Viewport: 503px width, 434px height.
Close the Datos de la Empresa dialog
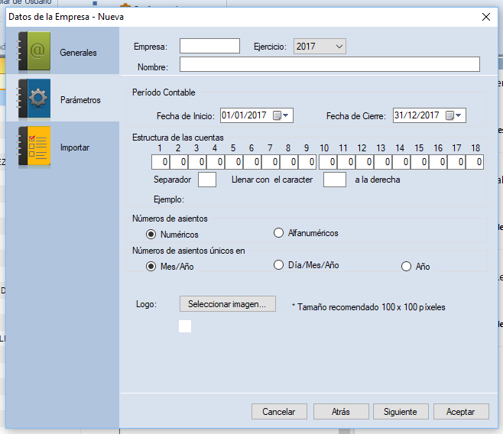(x=486, y=17)
